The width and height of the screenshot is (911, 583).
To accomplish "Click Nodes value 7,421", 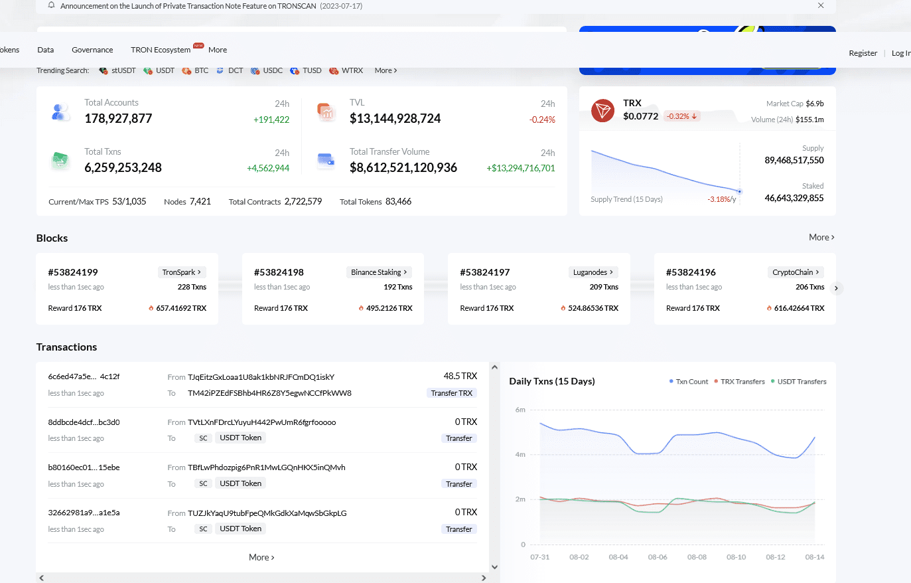I will (x=200, y=201).
